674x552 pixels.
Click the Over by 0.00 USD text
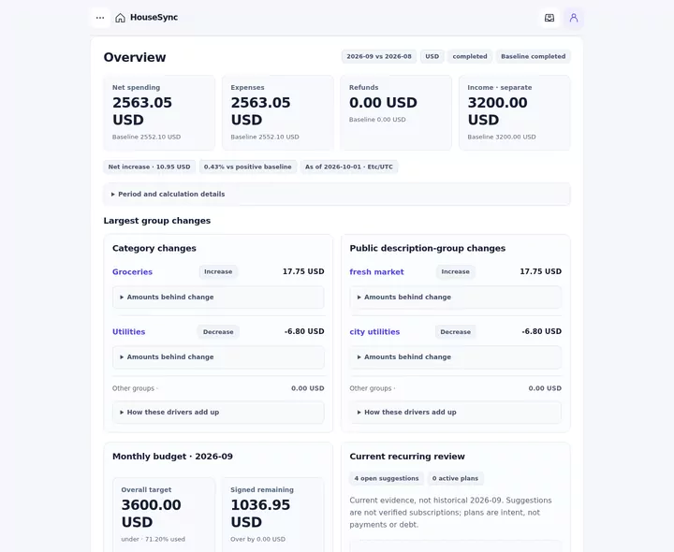point(258,539)
